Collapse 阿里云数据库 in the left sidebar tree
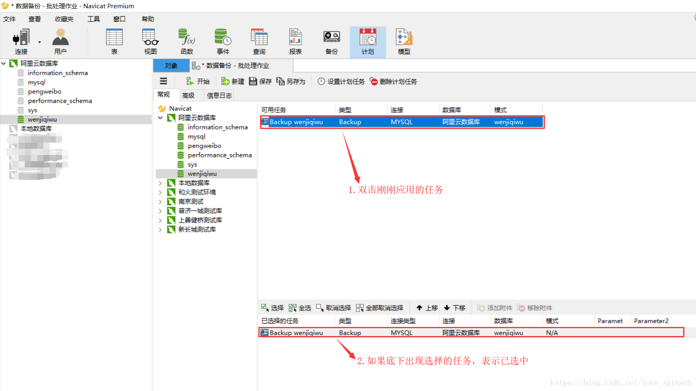This screenshot has width=696, height=391. pyautogui.click(x=3, y=63)
